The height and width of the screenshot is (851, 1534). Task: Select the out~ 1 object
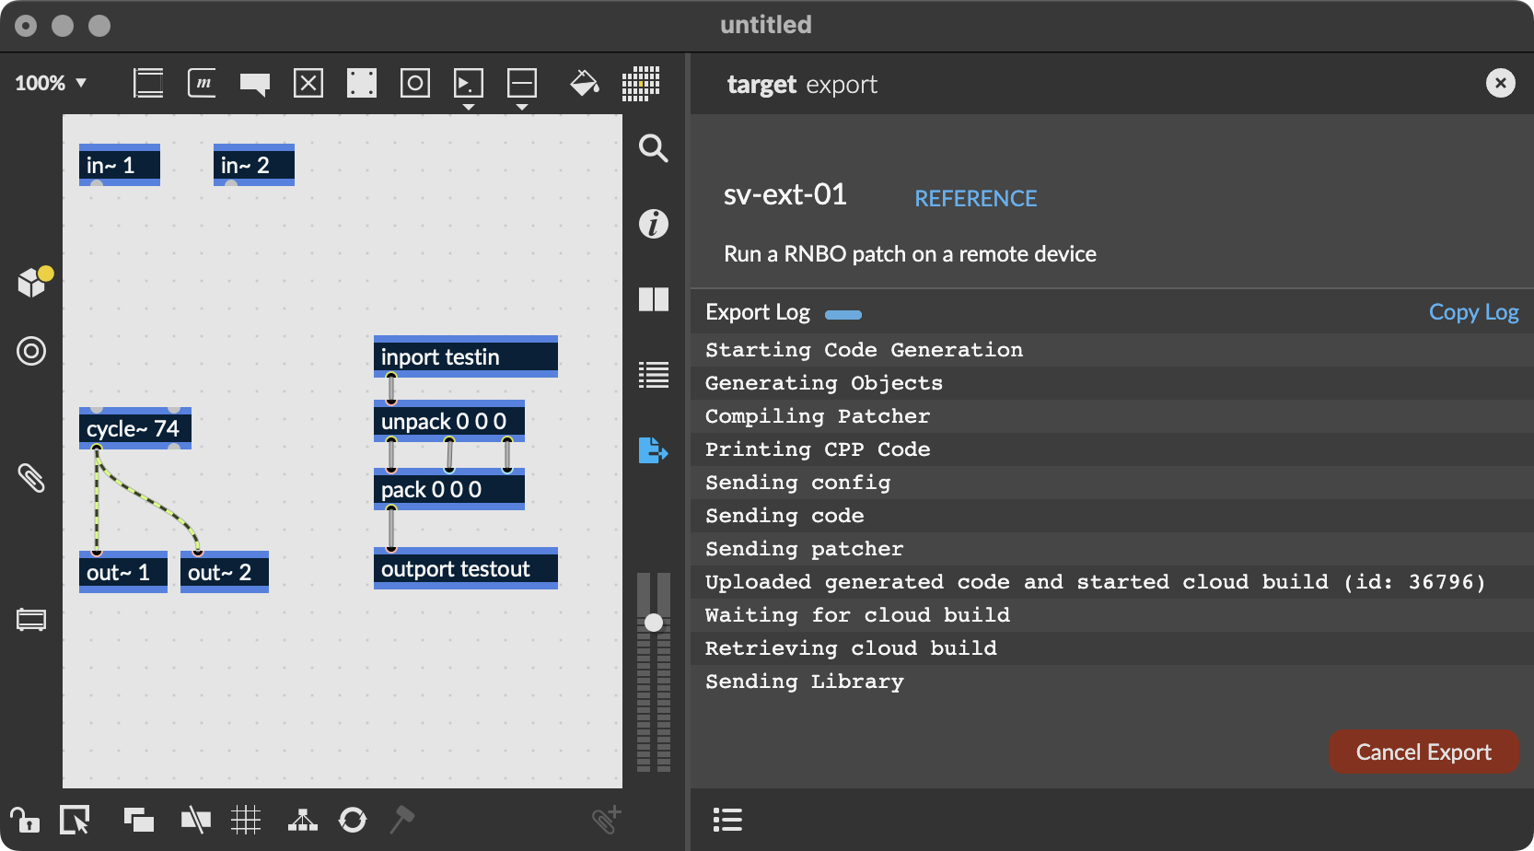(123, 572)
